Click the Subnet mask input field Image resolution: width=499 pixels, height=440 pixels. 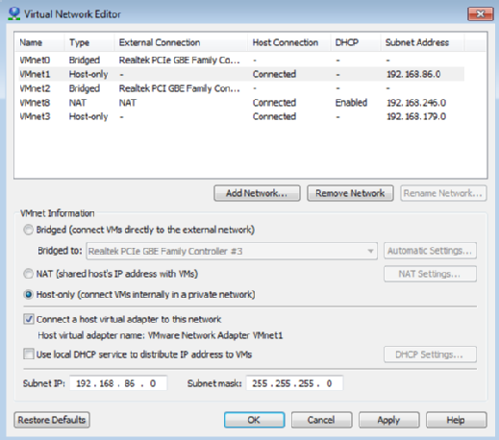(294, 383)
